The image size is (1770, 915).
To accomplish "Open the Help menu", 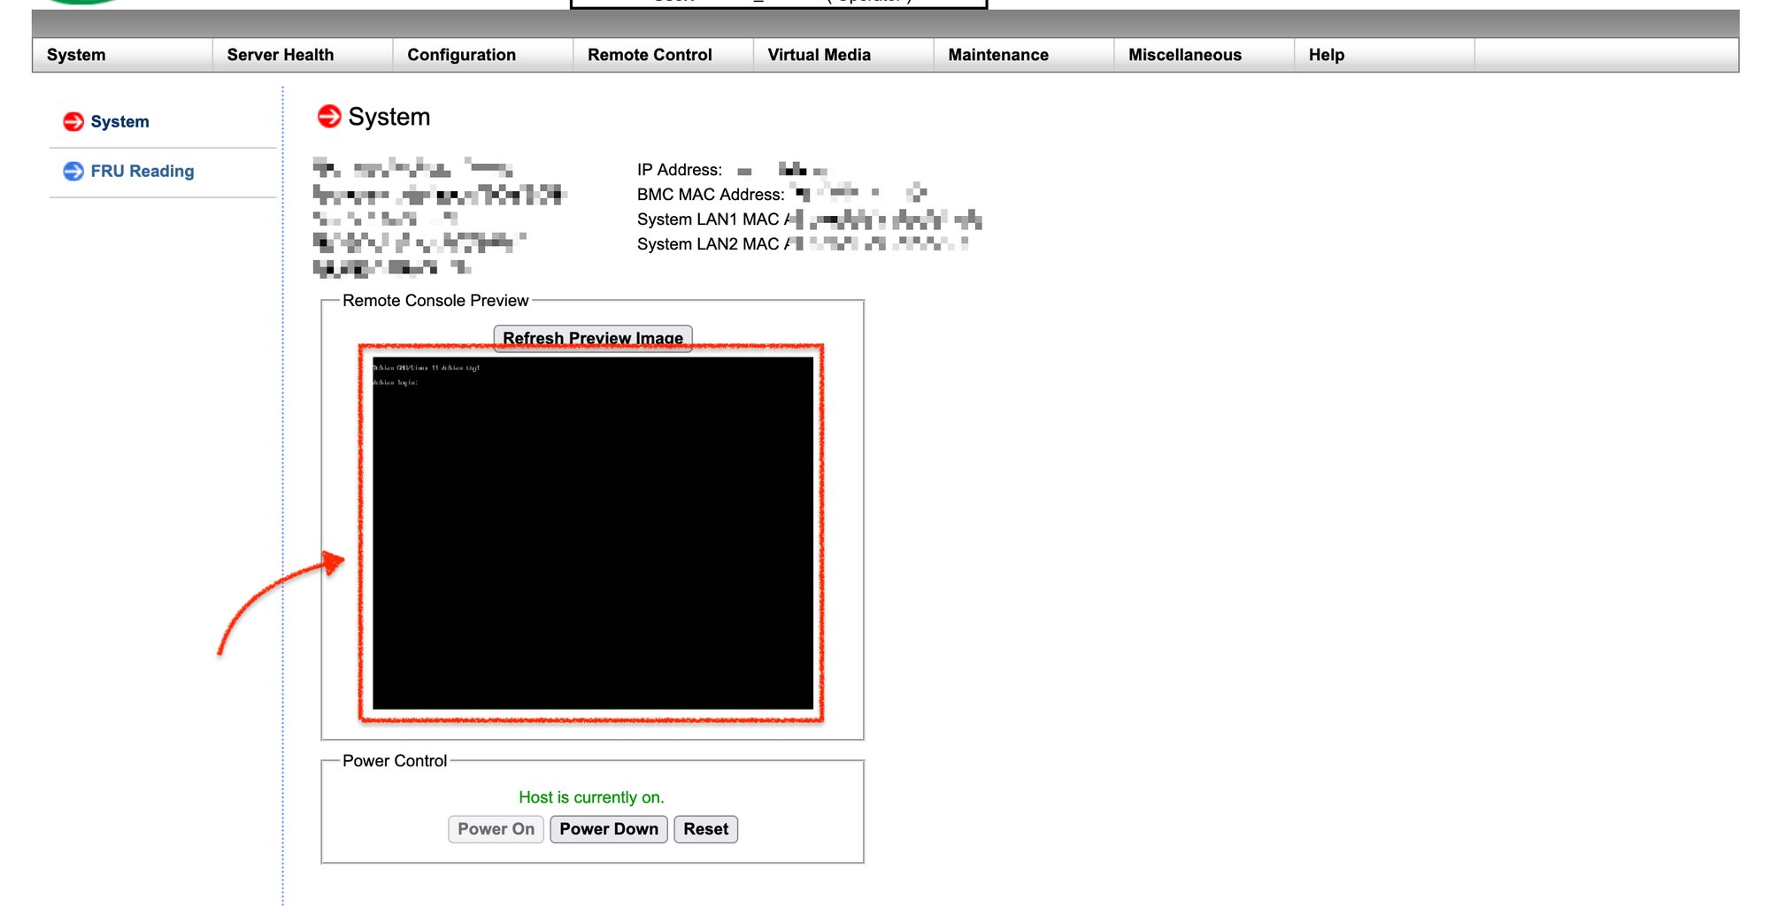I will pos(1326,55).
